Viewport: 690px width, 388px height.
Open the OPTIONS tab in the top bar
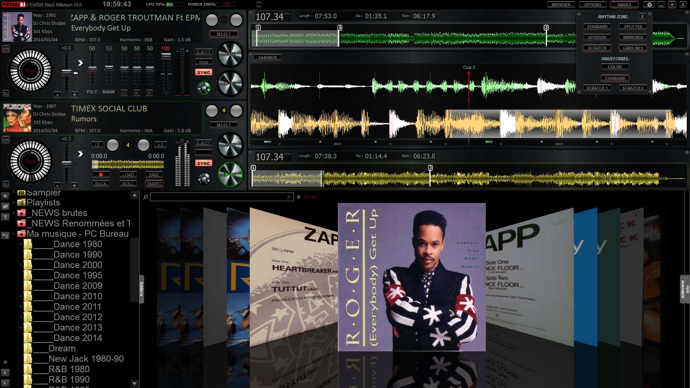[x=593, y=5]
